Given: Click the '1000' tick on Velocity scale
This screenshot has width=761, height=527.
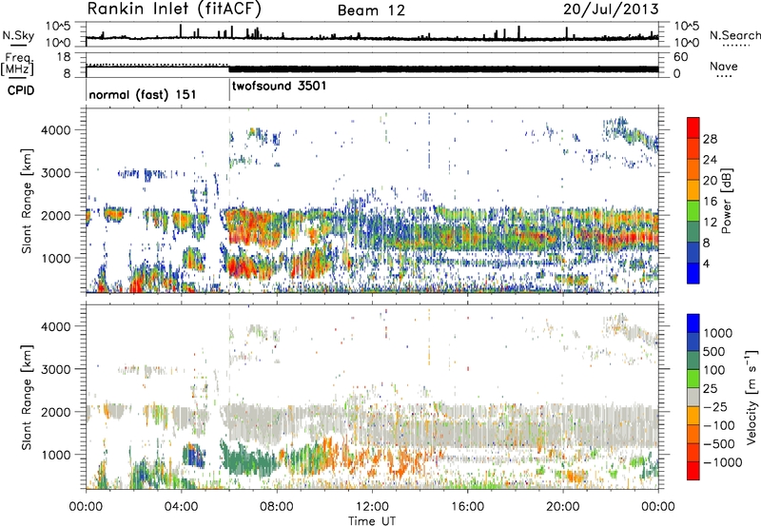Looking at the screenshot, I should click(x=718, y=333).
